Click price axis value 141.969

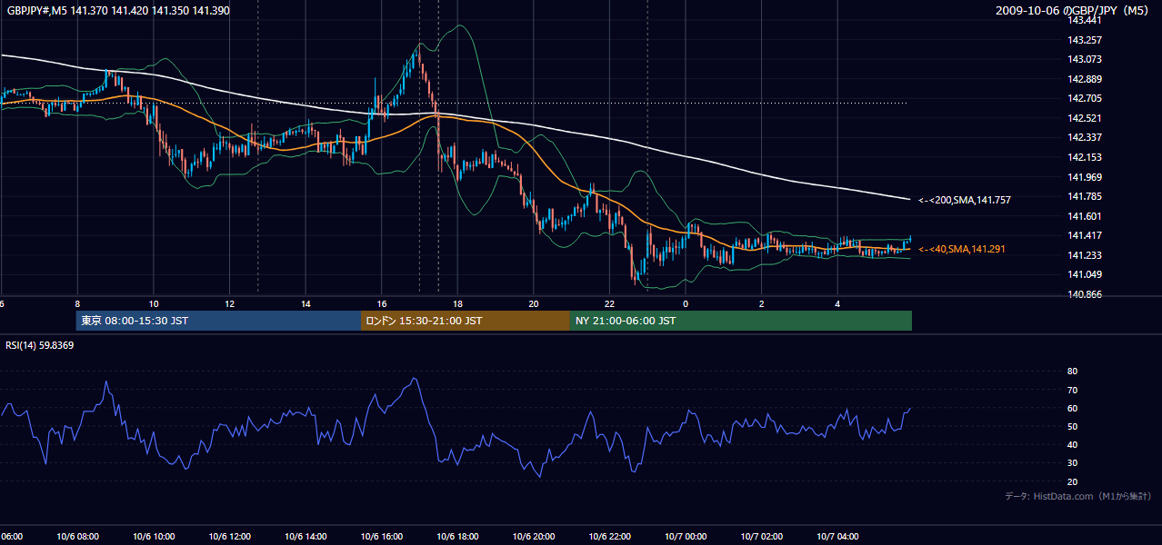(1085, 177)
